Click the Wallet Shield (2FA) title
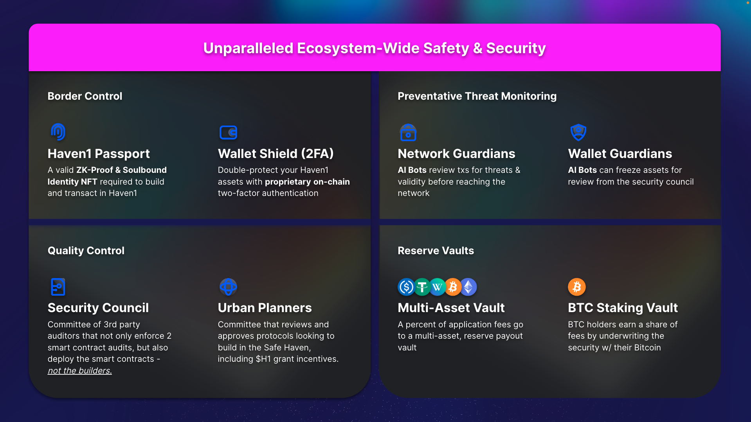Screen dimensions: 751x422 (x=276, y=154)
